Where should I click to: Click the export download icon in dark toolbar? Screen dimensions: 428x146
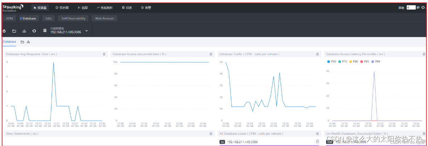[24, 31]
